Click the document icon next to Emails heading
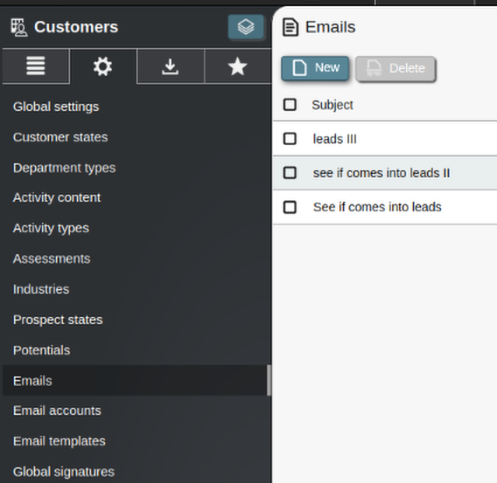This screenshot has height=483, width=497. pos(290,28)
